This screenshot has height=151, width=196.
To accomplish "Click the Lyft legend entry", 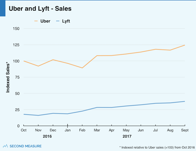I will click(x=63, y=21).
